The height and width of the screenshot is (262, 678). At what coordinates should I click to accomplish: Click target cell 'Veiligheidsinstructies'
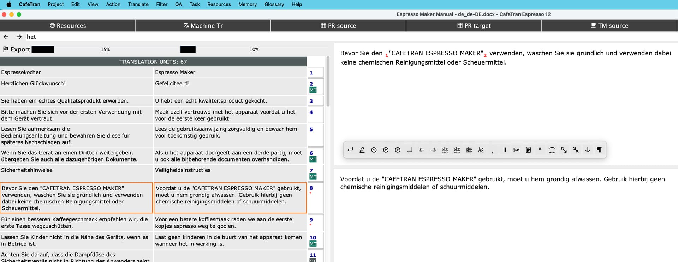(230, 173)
